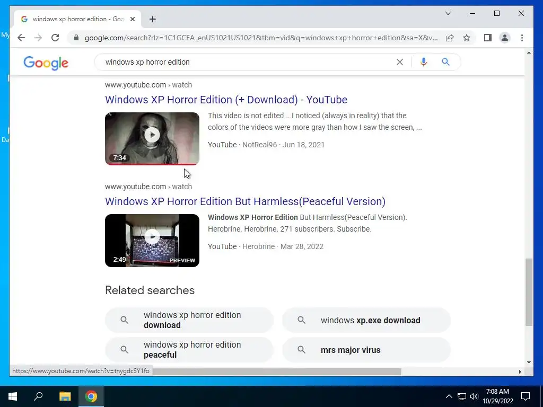Click the padlock site info icon
The image size is (543, 407).
click(76, 38)
